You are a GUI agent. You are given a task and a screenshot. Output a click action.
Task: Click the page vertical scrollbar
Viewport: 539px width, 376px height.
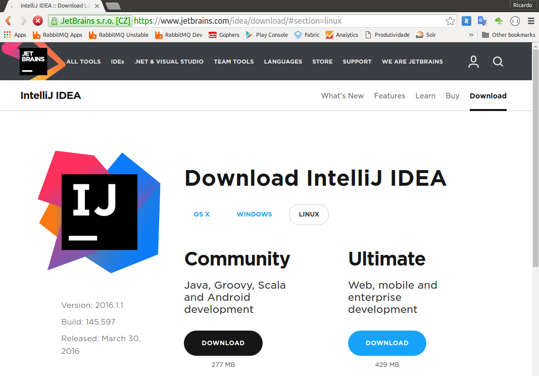(535, 158)
